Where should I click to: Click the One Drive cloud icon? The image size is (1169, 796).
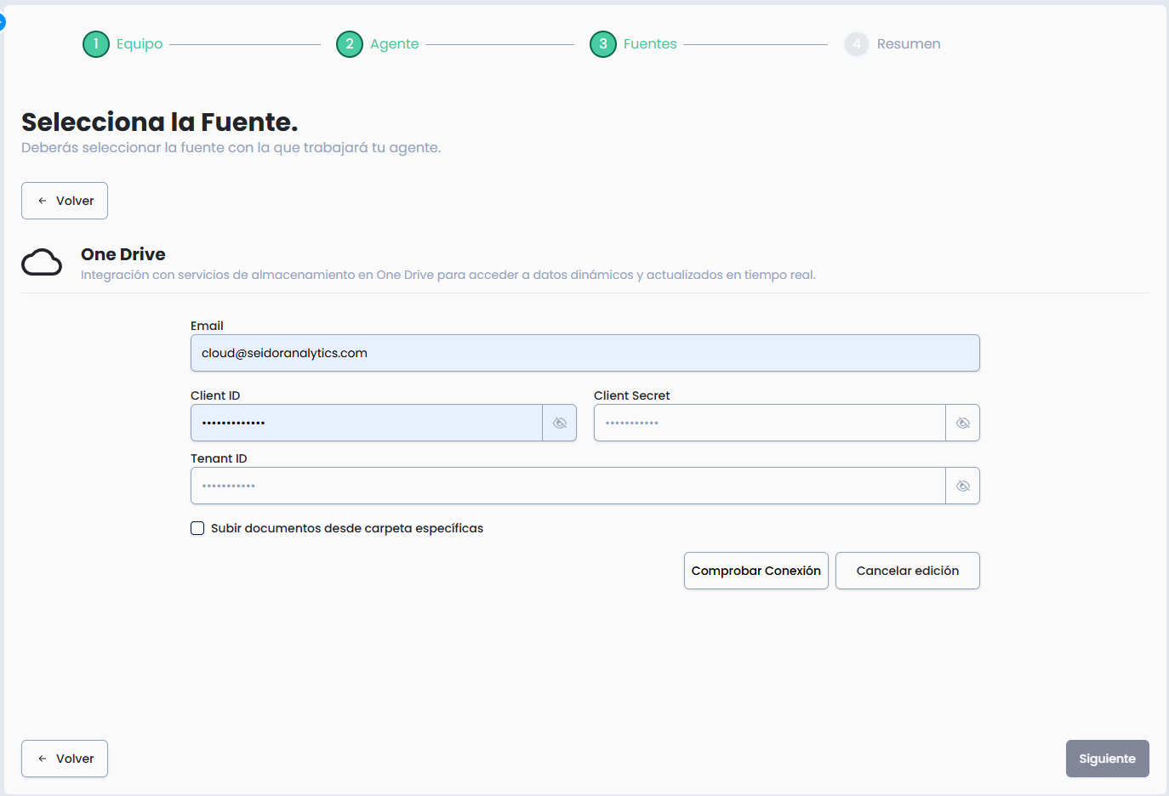coord(42,263)
